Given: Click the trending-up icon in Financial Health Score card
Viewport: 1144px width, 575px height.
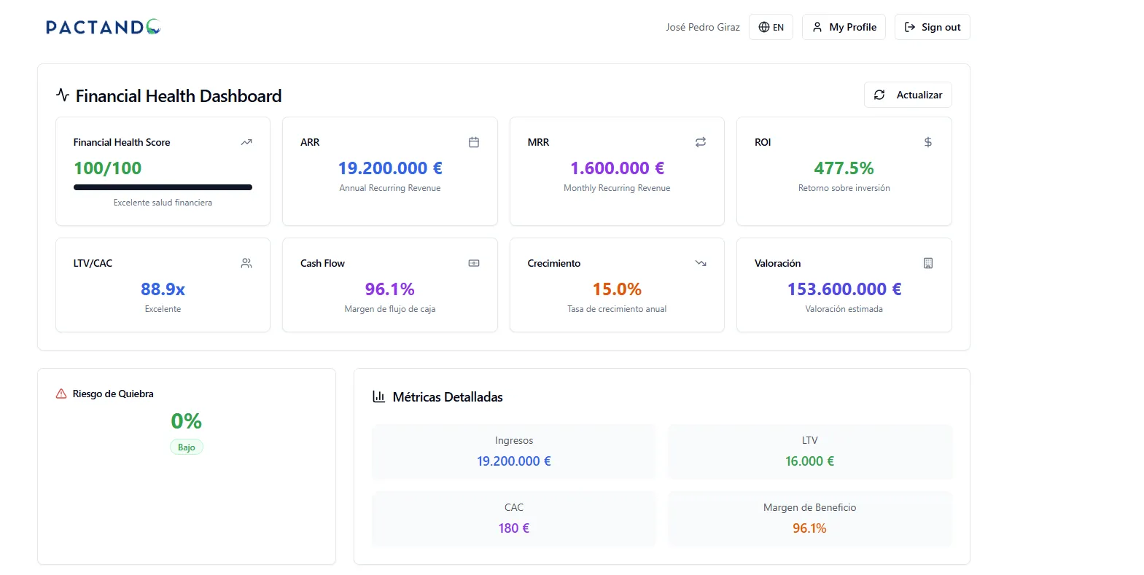Looking at the screenshot, I should pos(246,142).
